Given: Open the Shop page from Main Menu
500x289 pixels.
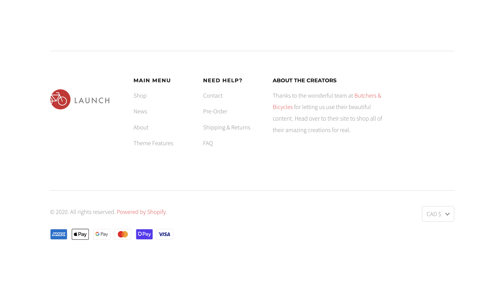Looking at the screenshot, I should pyautogui.click(x=140, y=96).
